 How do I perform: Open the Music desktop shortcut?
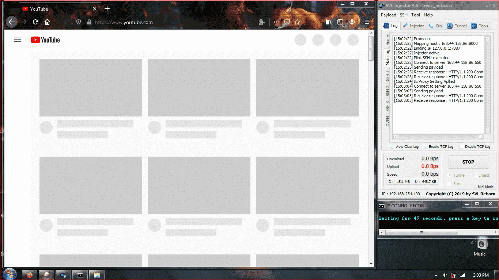click(x=480, y=247)
